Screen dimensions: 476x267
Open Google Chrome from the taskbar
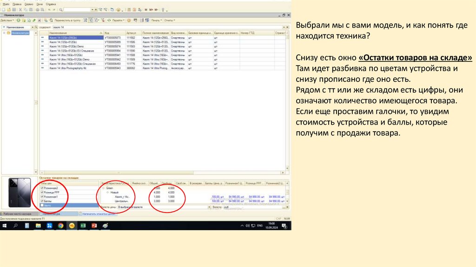[60, 226]
